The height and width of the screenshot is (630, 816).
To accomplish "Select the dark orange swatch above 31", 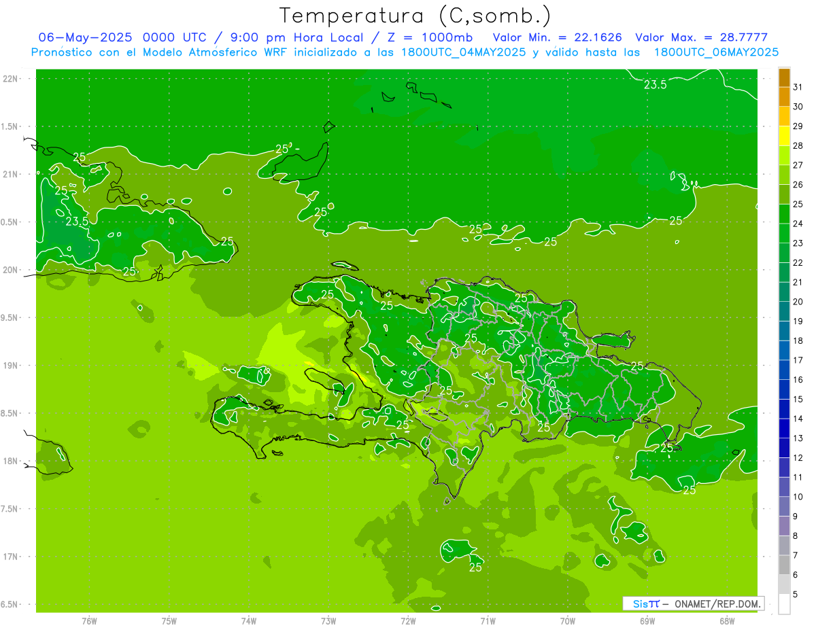I will 784,77.
